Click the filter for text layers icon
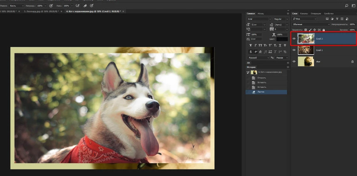Screen dimensions: 357x176 click(337, 19)
